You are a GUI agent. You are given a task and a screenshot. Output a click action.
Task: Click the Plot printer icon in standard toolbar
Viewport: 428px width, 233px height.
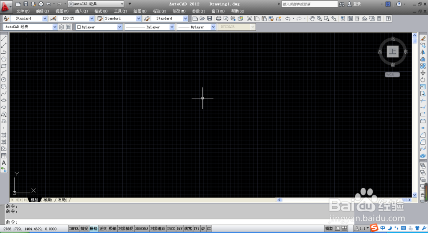(x=219, y=18)
